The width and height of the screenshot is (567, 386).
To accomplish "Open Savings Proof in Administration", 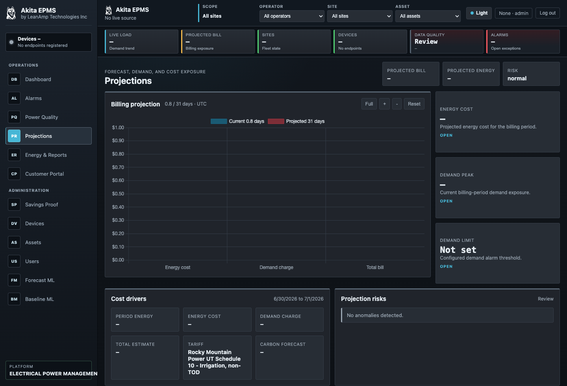I will 49,204.
